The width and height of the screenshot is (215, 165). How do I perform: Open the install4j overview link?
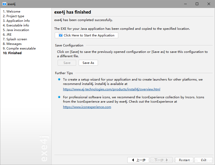[x=112, y=89]
